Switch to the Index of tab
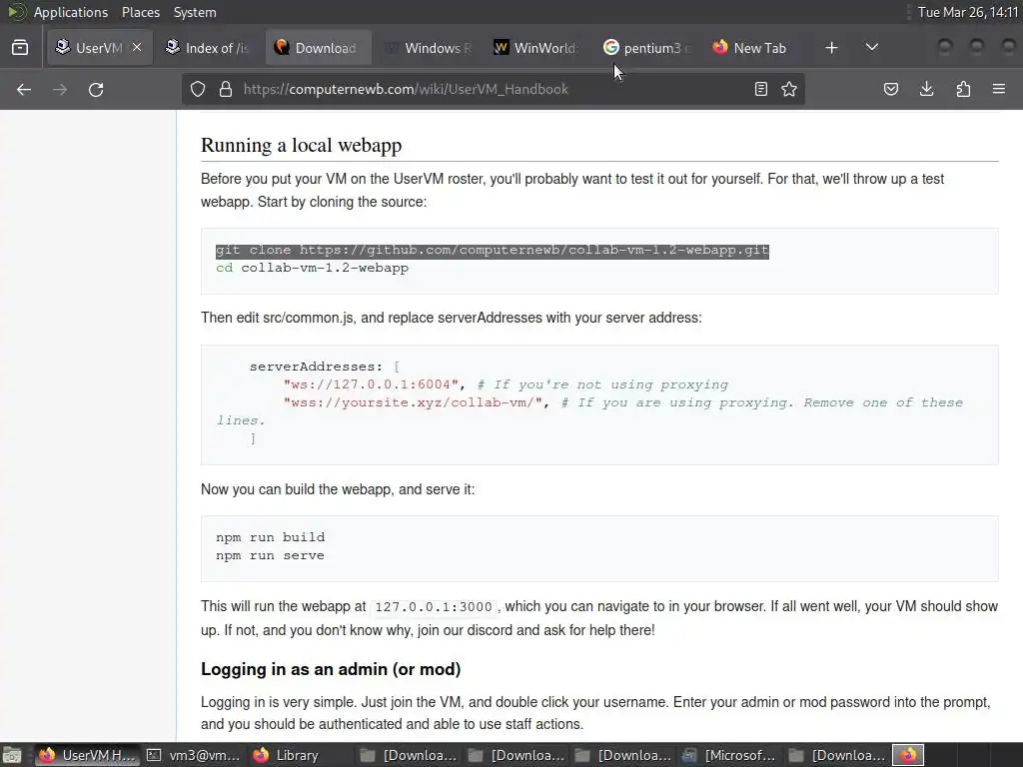Screen dimensions: 1023x767 208,48
